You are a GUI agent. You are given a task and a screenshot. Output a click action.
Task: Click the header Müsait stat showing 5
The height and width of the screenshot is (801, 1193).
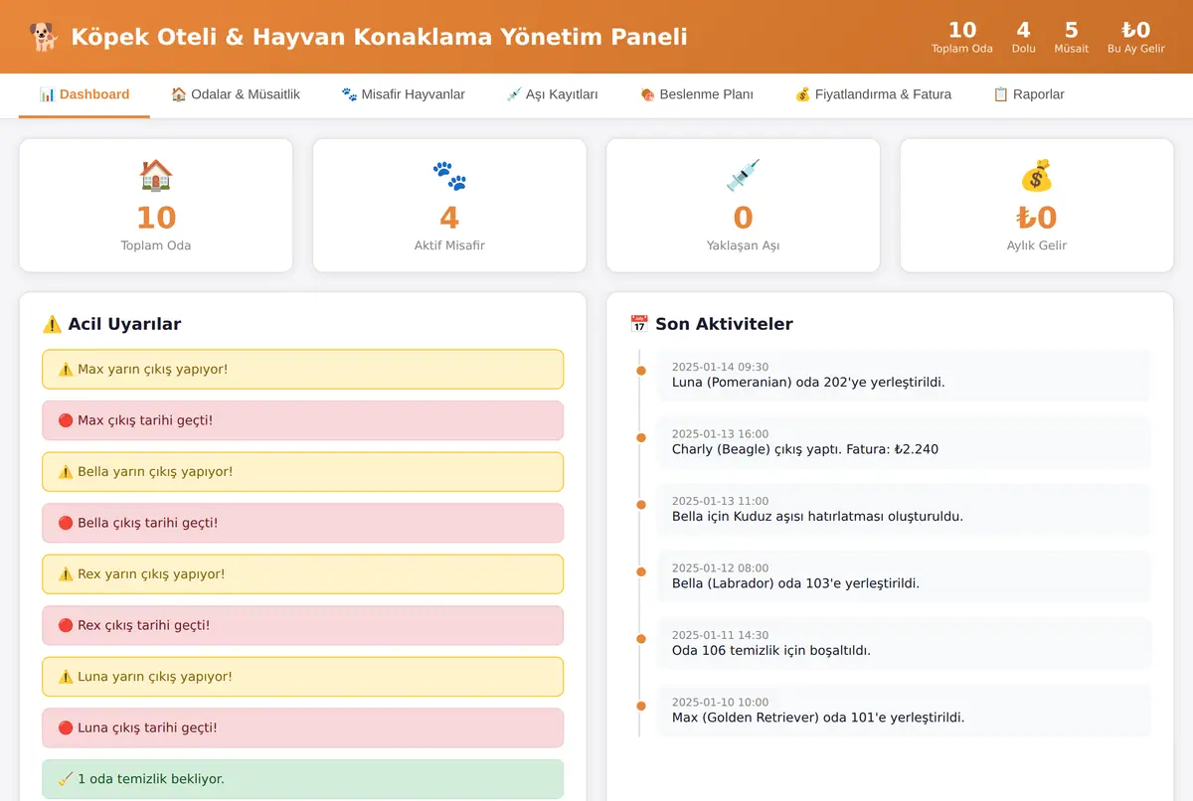1072,37
